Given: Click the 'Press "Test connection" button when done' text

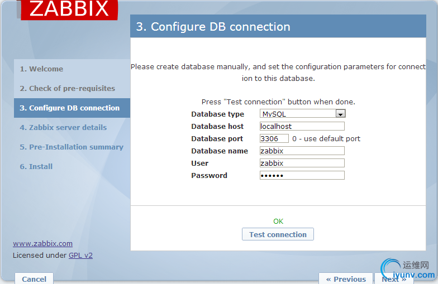Looking at the screenshot, I should click(x=278, y=102).
